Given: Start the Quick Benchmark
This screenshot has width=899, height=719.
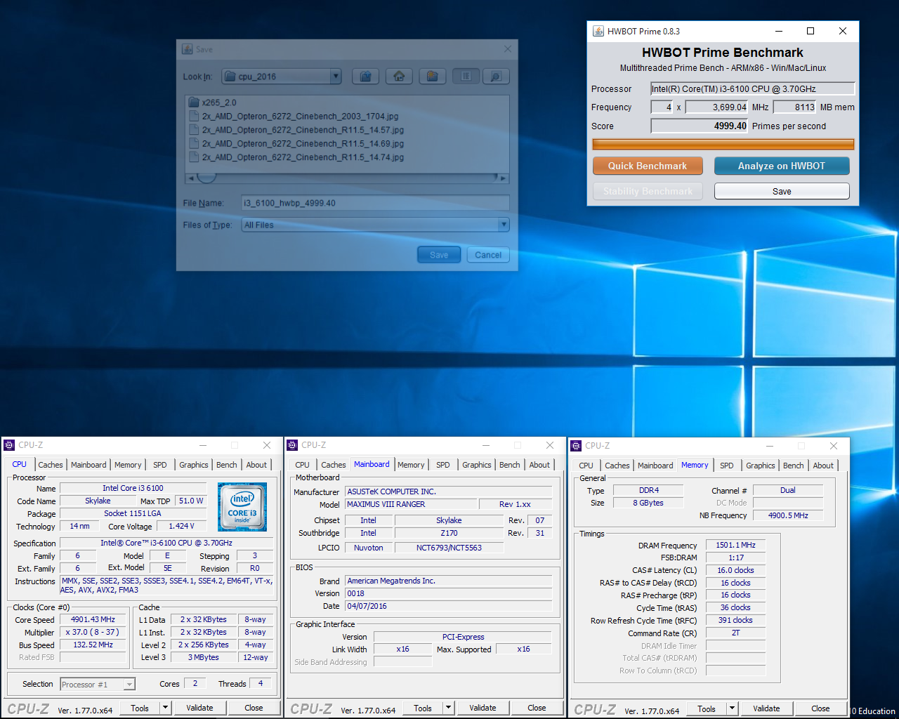Looking at the screenshot, I should 648,166.
